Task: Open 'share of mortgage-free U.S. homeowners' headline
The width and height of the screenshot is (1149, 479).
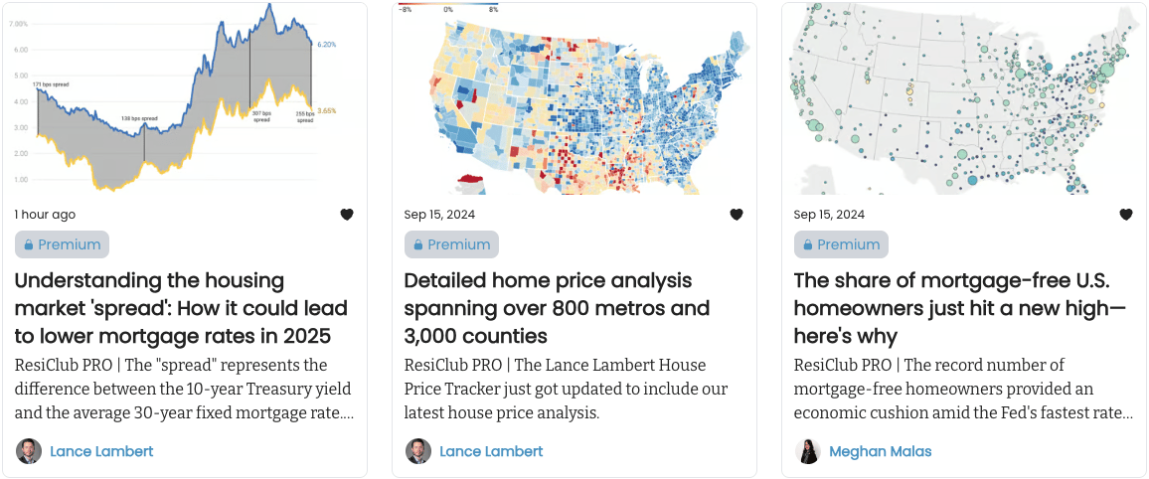Action: pos(959,308)
